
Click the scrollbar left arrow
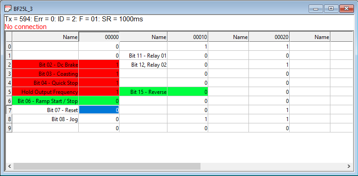click(x=10, y=166)
